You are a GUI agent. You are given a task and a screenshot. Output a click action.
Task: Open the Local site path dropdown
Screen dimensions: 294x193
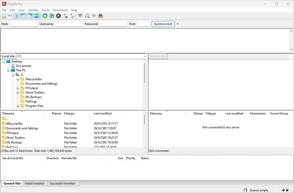click(145, 56)
